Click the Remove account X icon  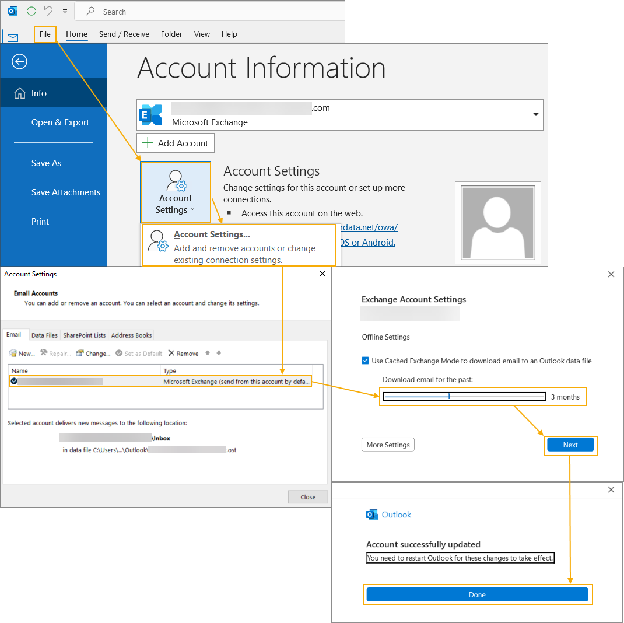coord(171,353)
